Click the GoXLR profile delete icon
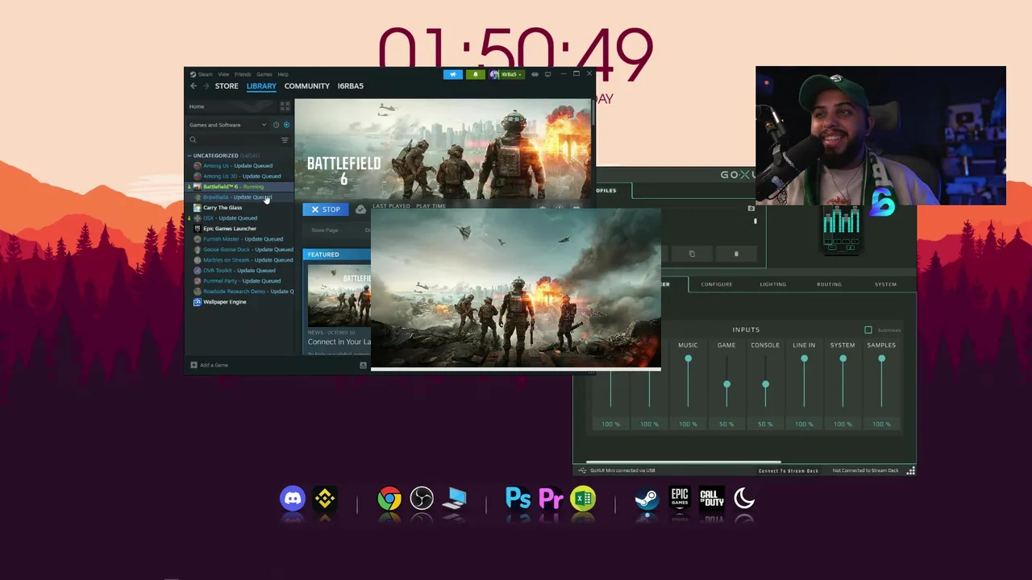1032x580 pixels. point(736,254)
